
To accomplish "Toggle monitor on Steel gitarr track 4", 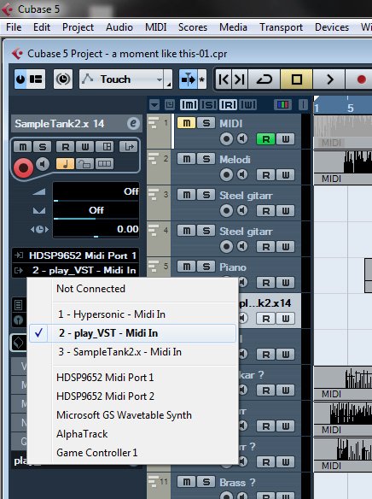I will [242, 246].
